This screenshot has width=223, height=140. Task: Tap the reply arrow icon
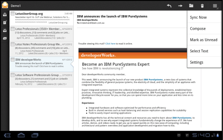169,6
